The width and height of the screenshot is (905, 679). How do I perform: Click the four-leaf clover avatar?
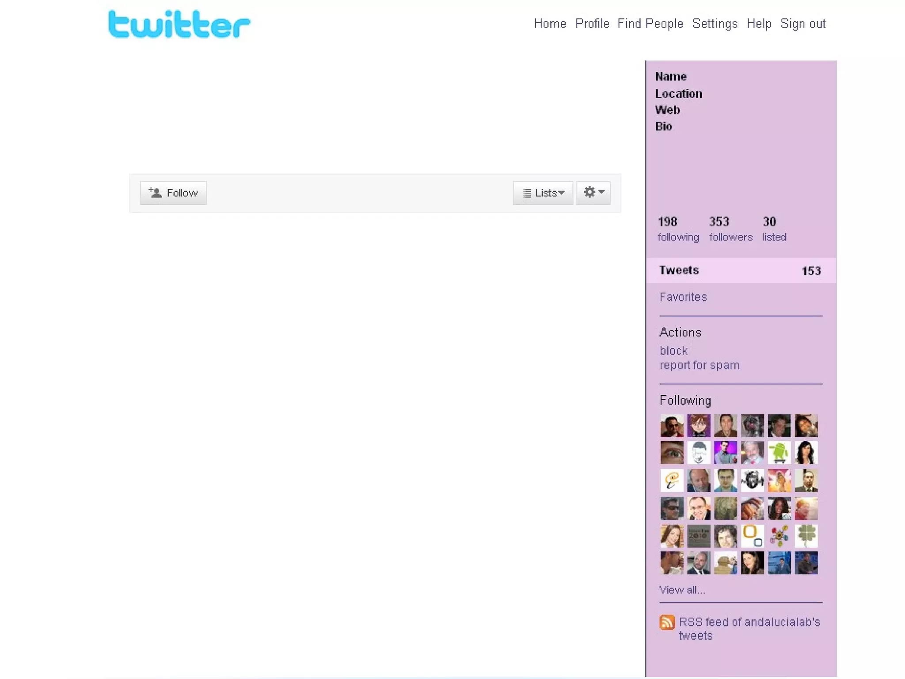pos(806,536)
